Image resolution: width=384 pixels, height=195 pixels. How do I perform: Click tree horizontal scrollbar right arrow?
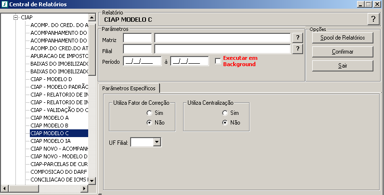coord(84,189)
